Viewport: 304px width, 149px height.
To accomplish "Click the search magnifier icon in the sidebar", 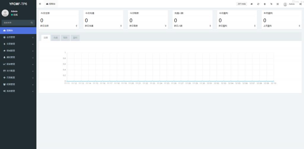I will [32, 23].
